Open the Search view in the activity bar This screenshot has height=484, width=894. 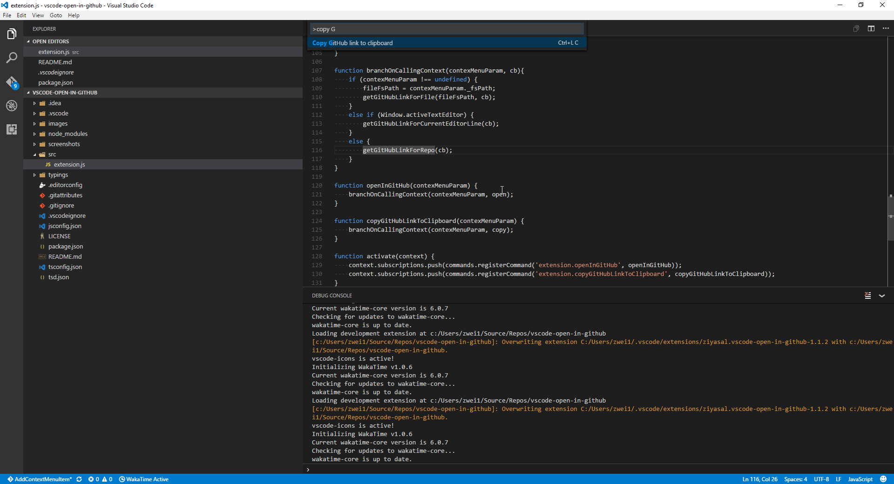click(12, 58)
